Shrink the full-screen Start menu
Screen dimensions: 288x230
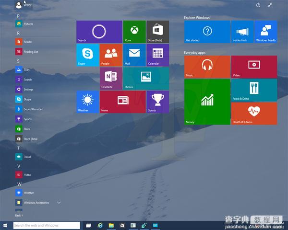pyautogui.click(x=270, y=5)
